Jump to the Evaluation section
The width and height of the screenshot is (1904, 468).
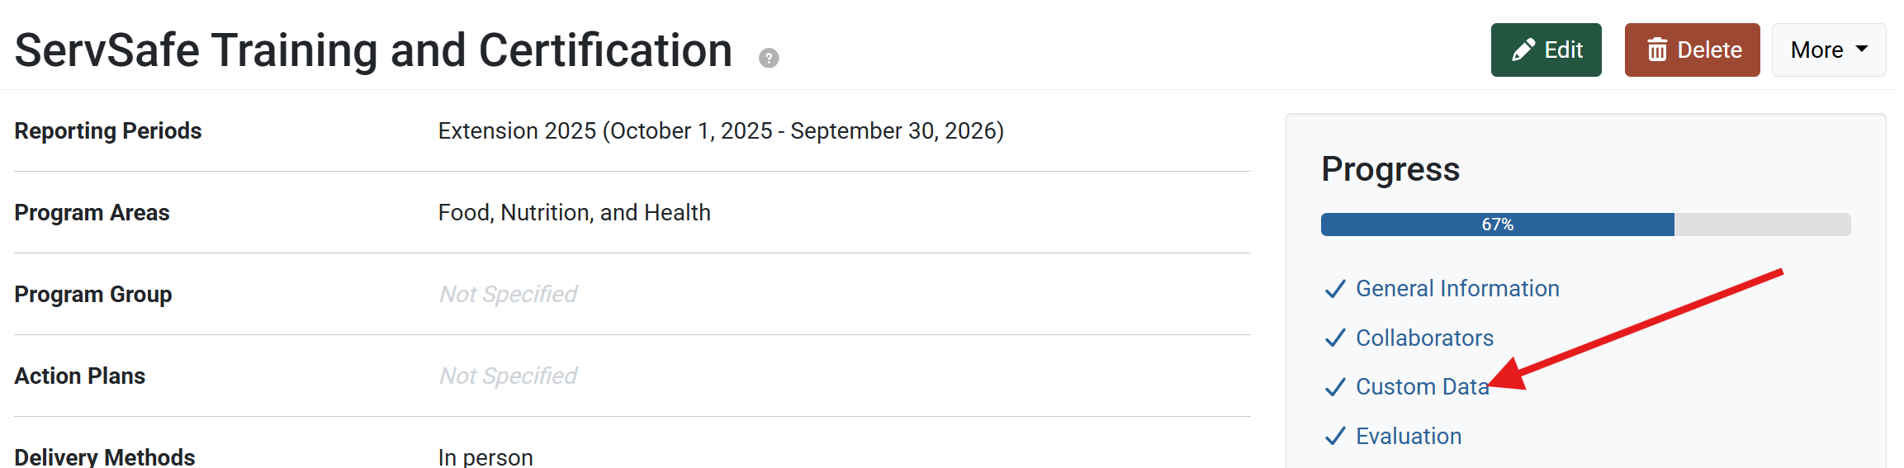[x=1409, y=437]
